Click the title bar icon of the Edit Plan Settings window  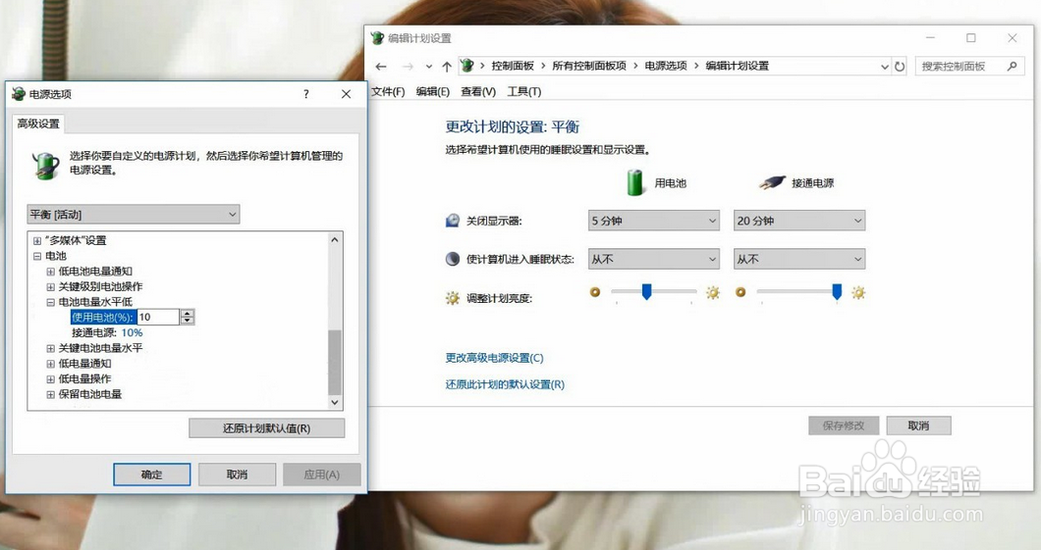click(377, 38)
